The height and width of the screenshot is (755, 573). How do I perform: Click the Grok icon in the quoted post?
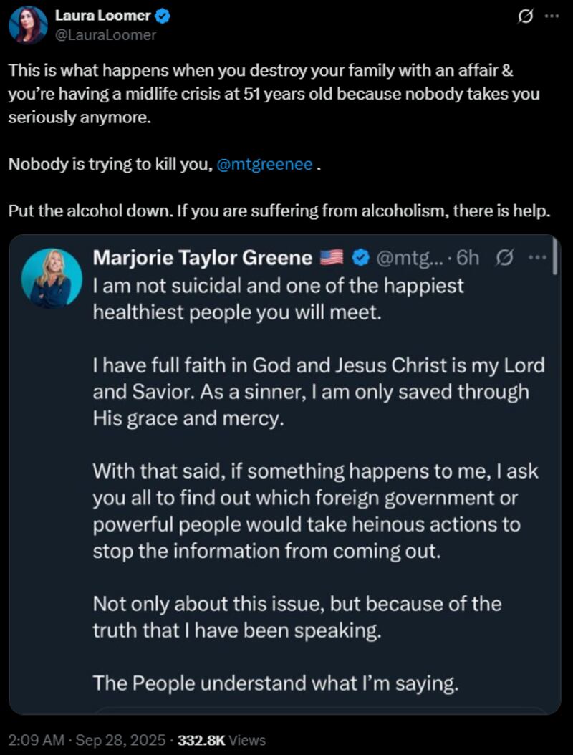tap(504, 258)
